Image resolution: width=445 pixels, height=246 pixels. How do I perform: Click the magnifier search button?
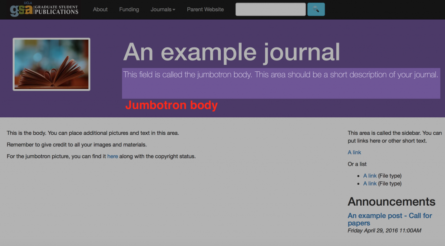click(x=316, y=10)
